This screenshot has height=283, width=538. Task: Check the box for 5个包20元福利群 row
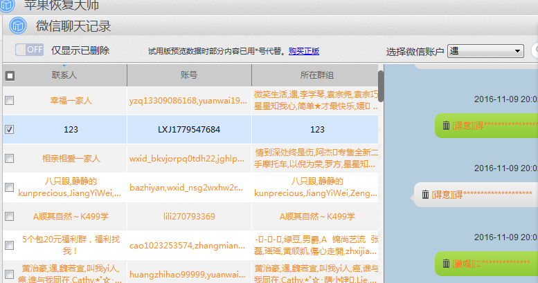(x=10, y=245)
